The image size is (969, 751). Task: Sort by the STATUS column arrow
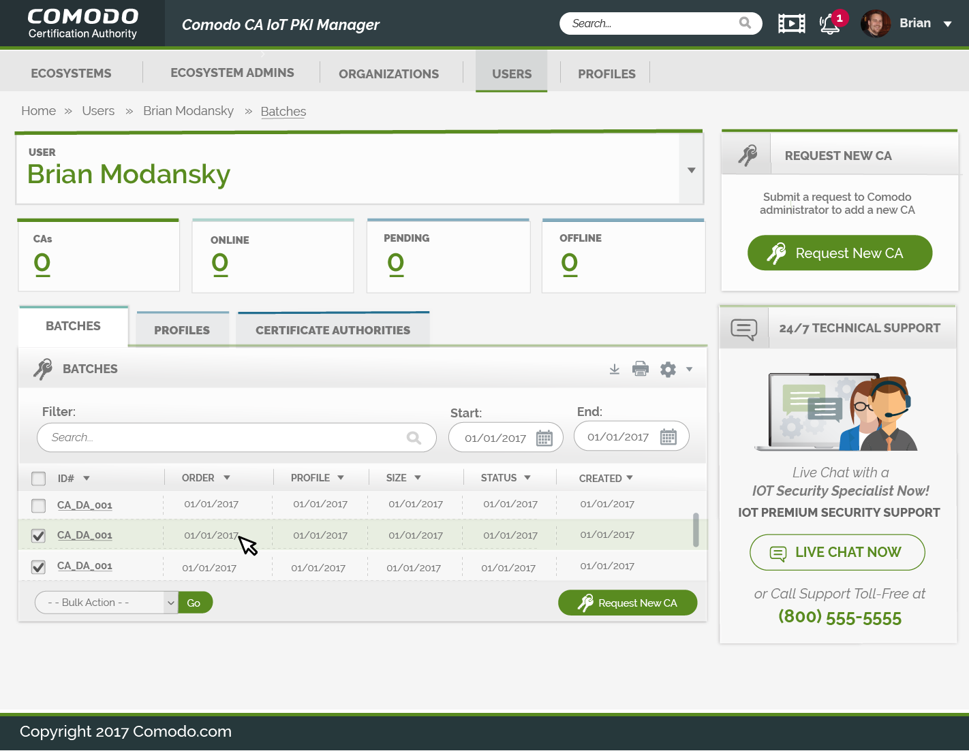pos(527,478)
